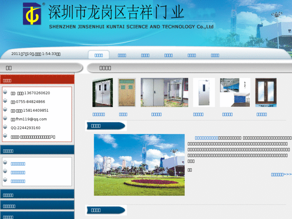Open the wooden door with green panels thumbnail
Image resolution: width=292 pixels, height=219 pixels.
coord(127,92)
